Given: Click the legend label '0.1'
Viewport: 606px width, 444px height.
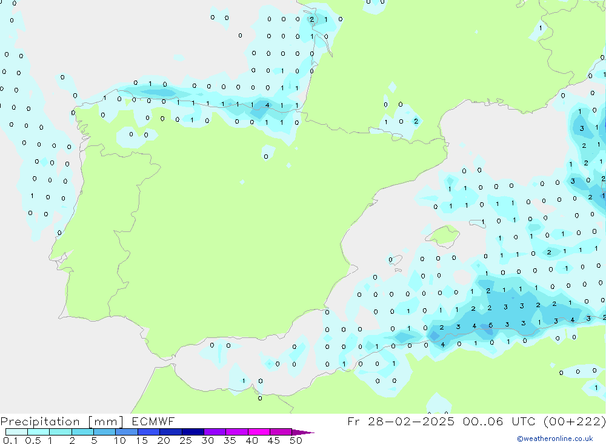Looking at the screenshot, I should point(10,440).
